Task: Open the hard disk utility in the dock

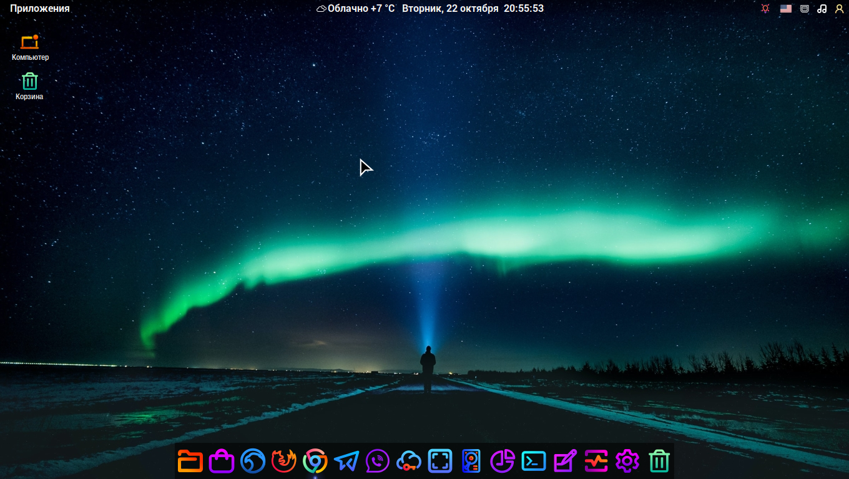Action: pos(471,461)
